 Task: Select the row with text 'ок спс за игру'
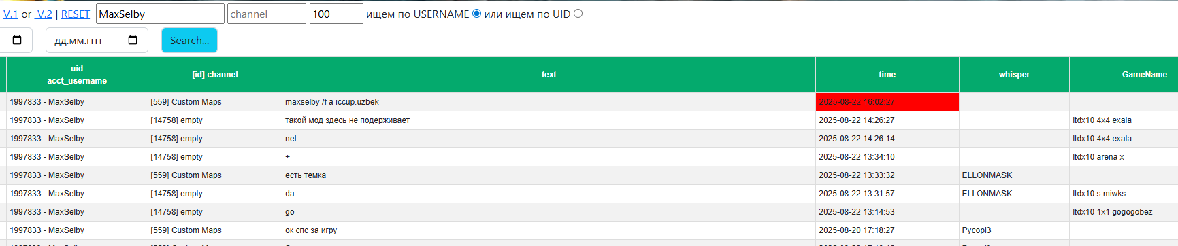[x=589, y=230]
